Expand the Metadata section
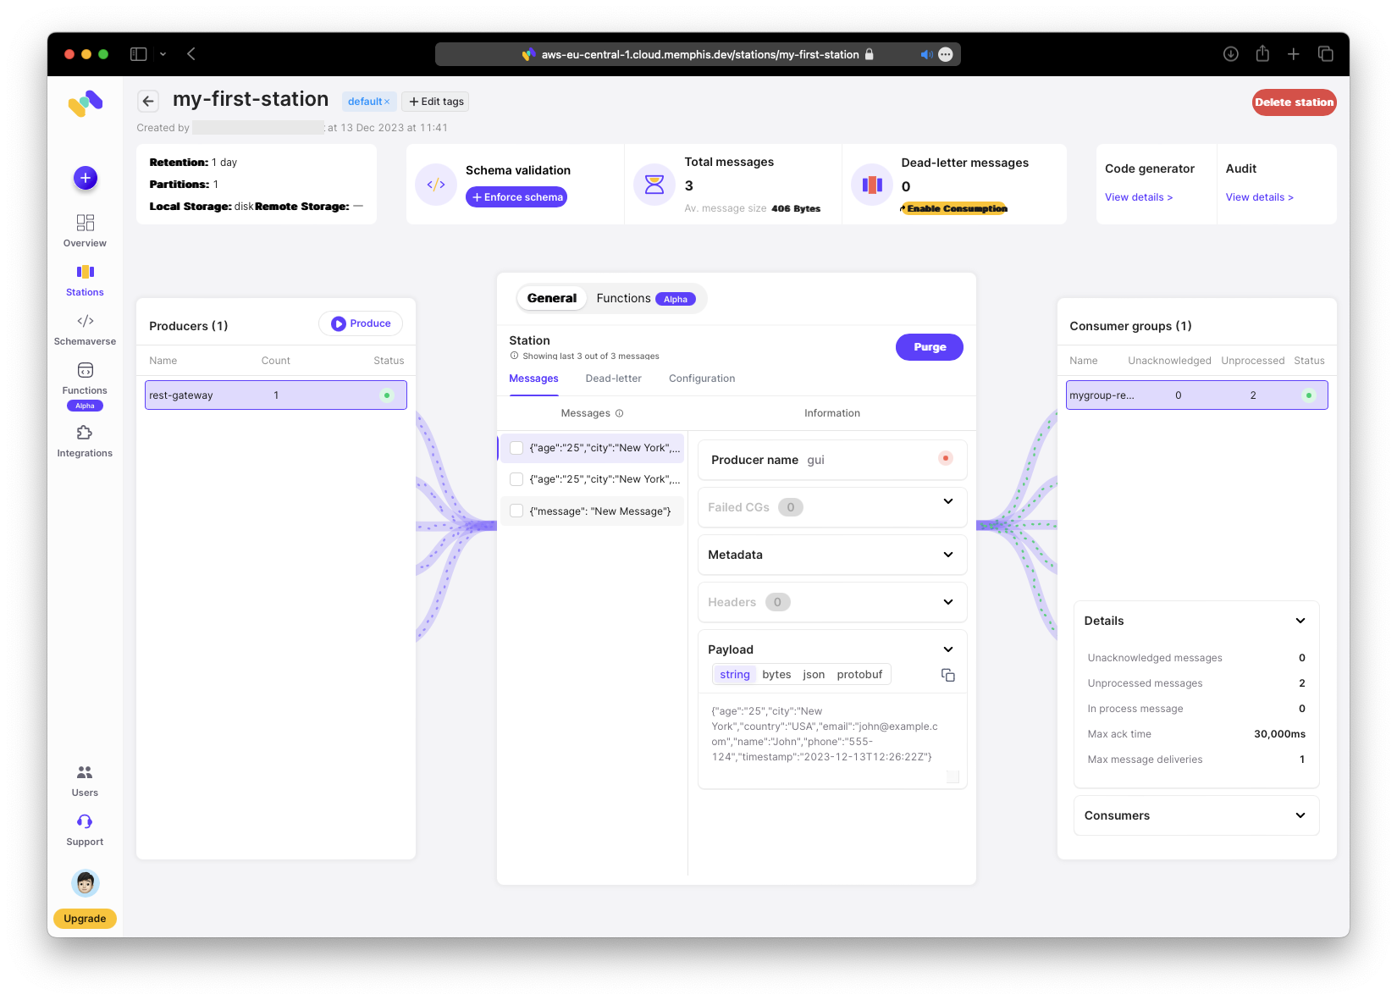The width and height of the screenshot is (1397, 1000). point(947,555)
